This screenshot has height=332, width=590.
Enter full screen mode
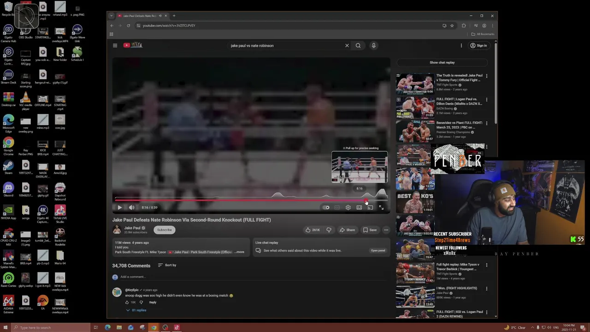(x=381, y=207)
